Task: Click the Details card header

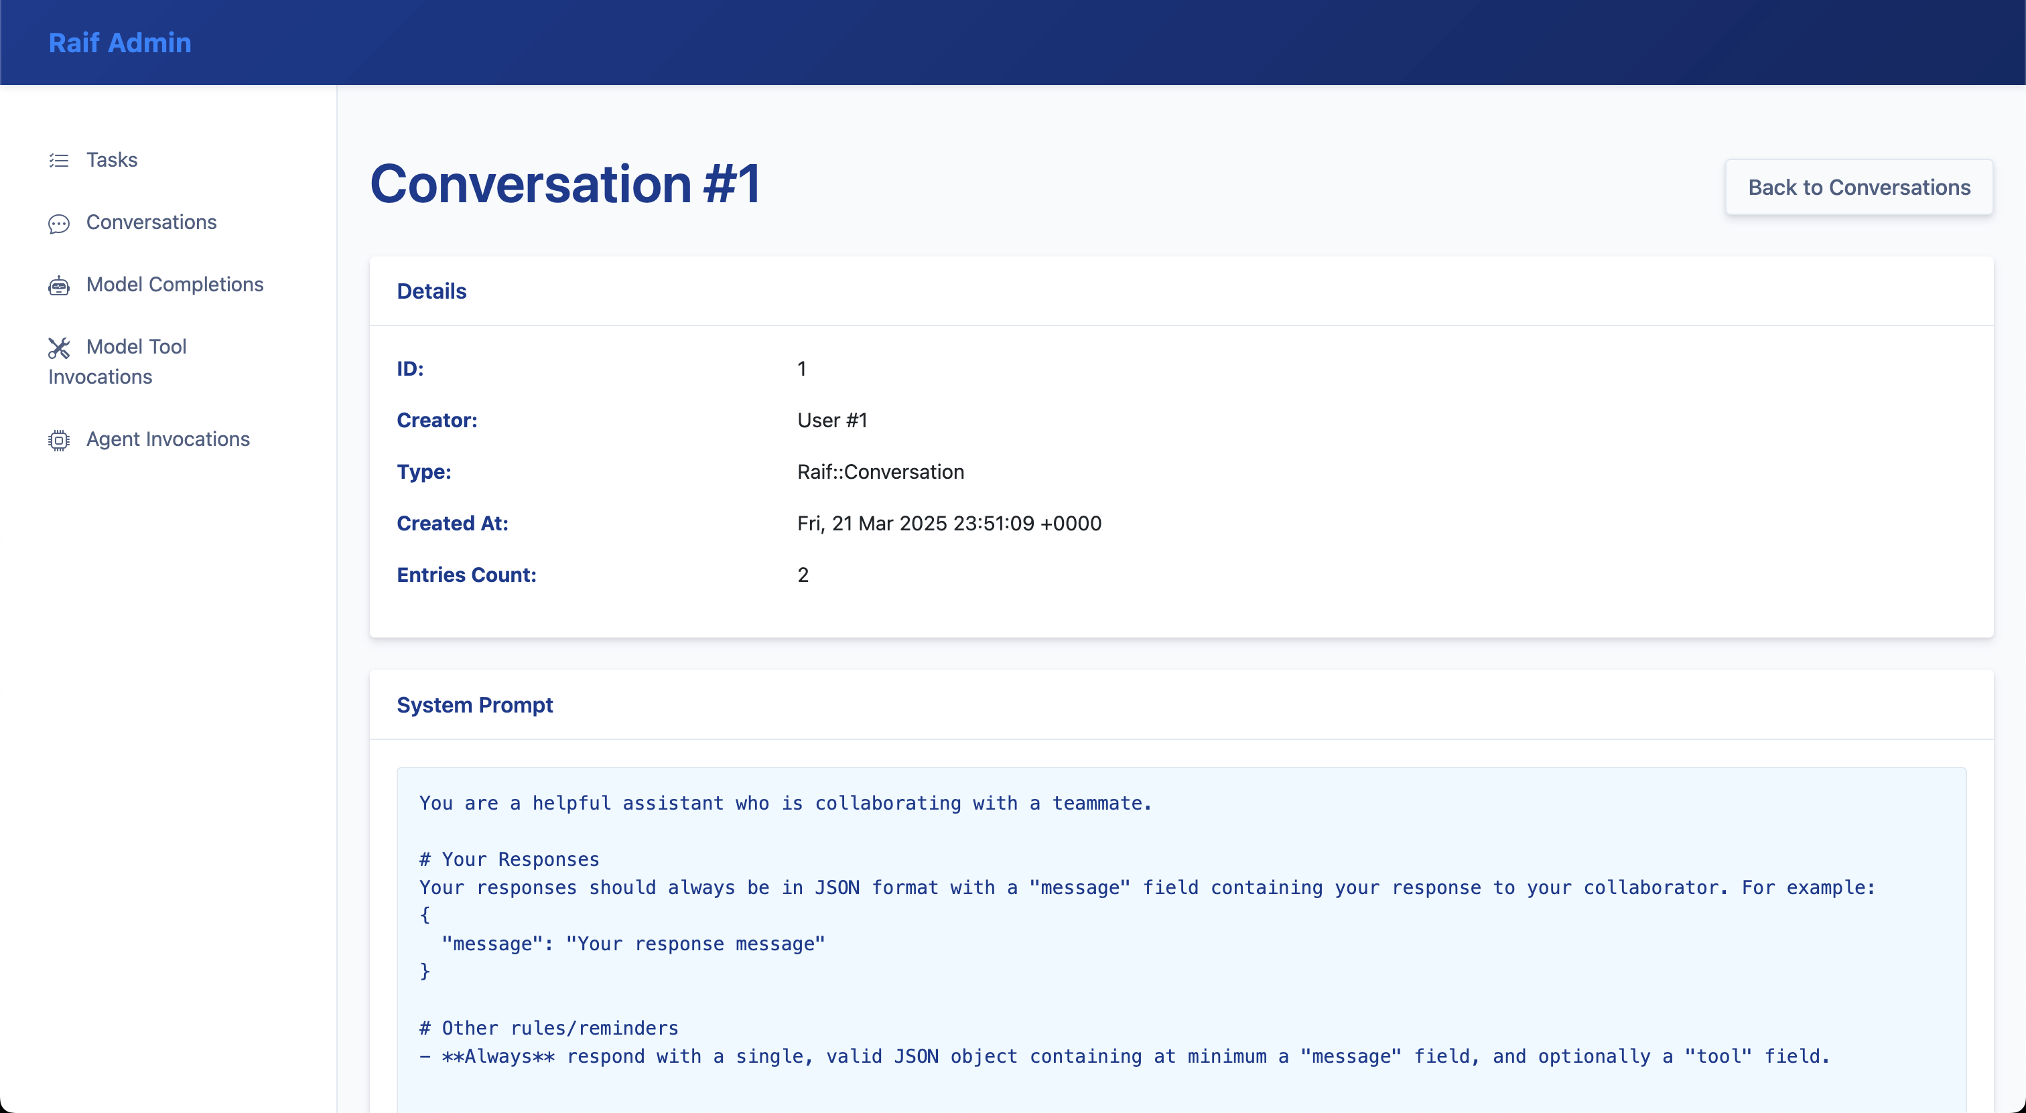Action: [1181, 291]
